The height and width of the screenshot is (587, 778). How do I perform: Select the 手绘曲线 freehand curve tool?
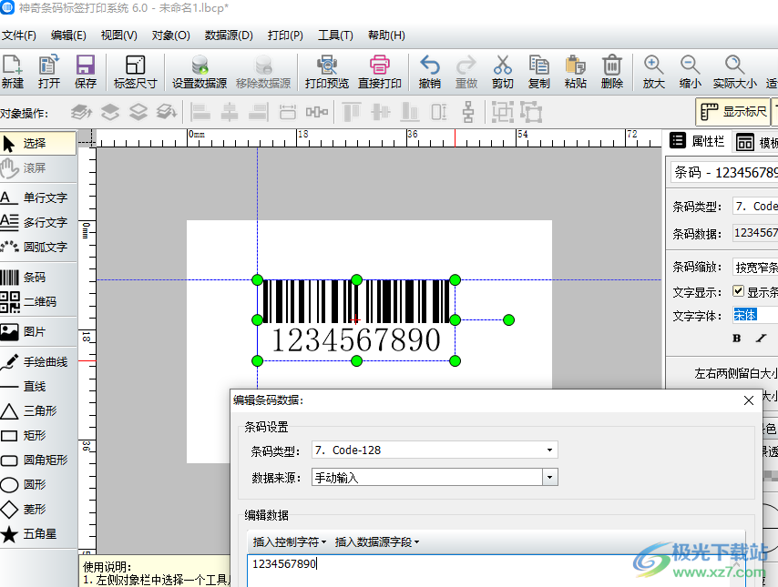click(x=38, y=362)
